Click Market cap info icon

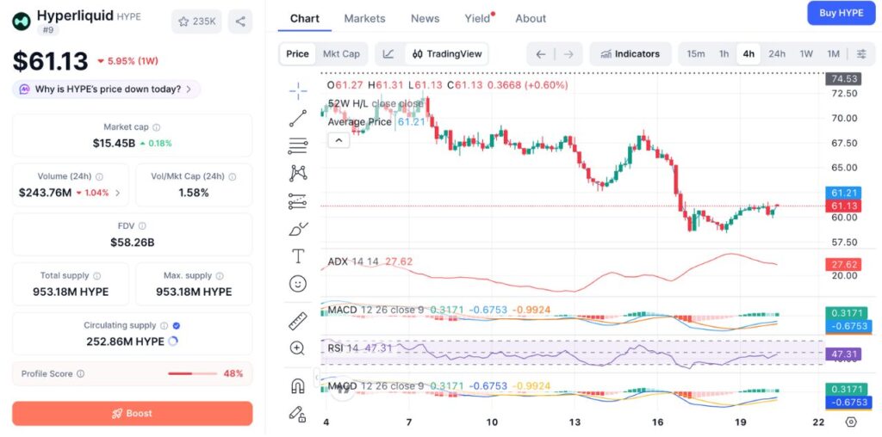pyautogui.click(x=157, y=127)
